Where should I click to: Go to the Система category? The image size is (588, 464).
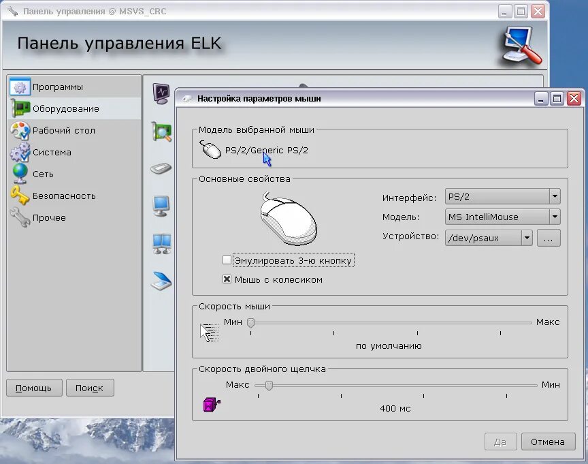click(74, 152)
